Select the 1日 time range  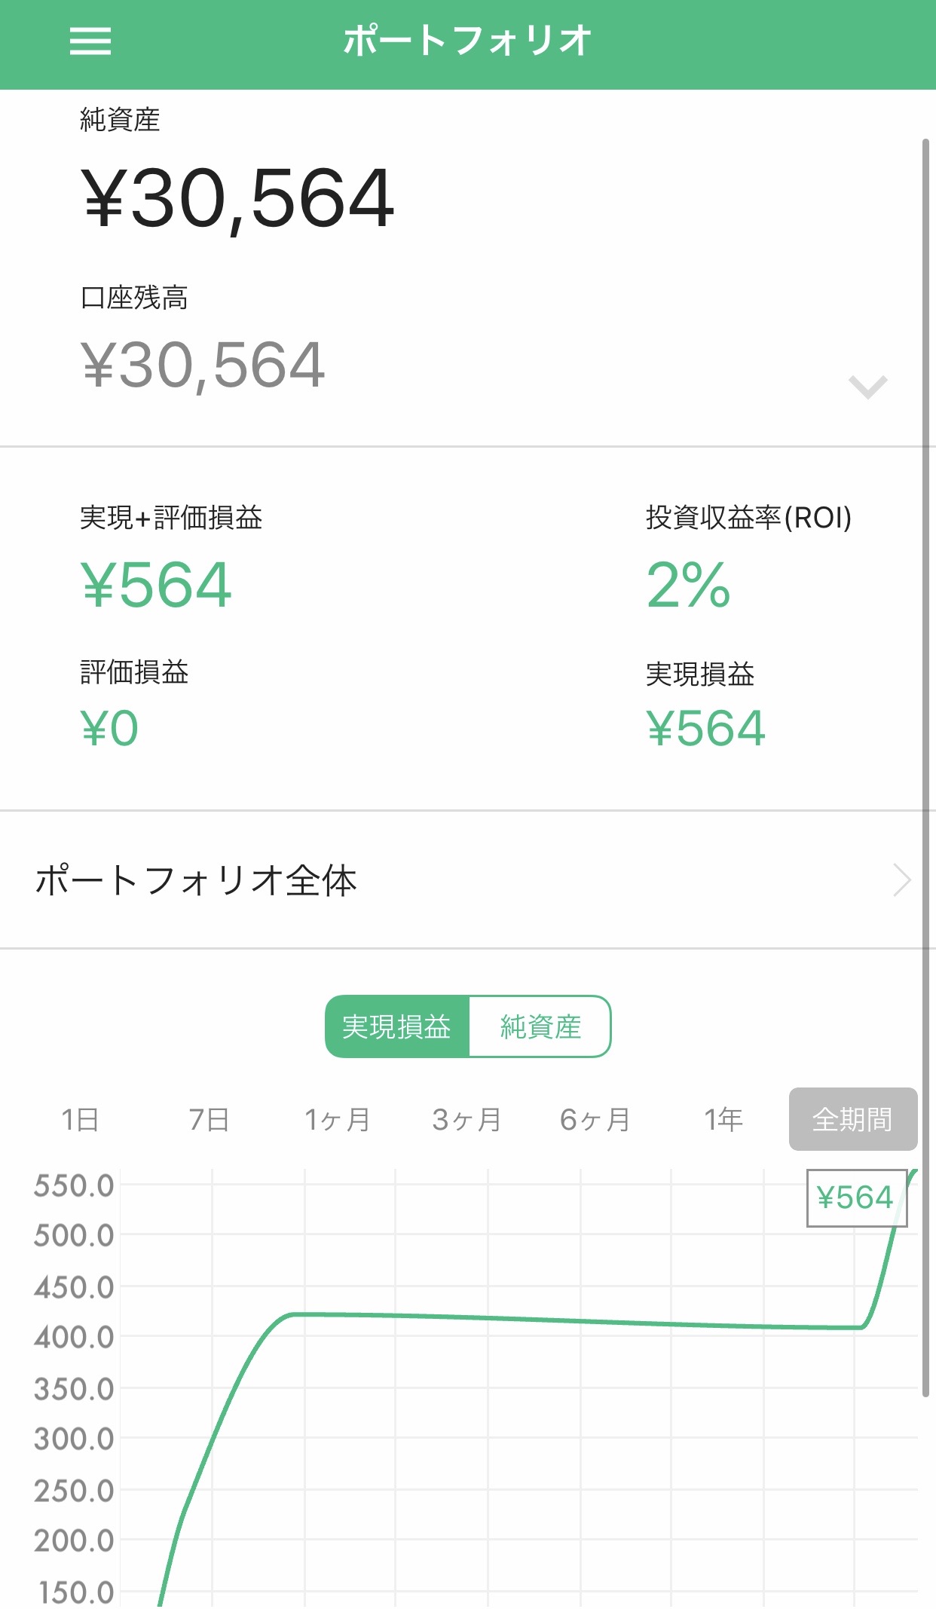click(x=80, y=1120)
